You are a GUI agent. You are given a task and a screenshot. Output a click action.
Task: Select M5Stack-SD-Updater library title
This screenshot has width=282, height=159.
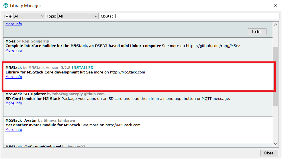tap(26, 94)
